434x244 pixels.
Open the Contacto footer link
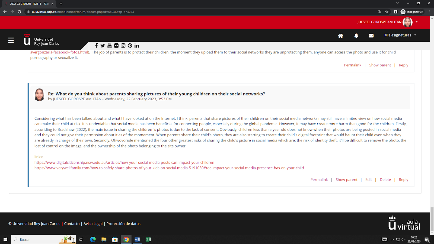[x=72, y=224]
